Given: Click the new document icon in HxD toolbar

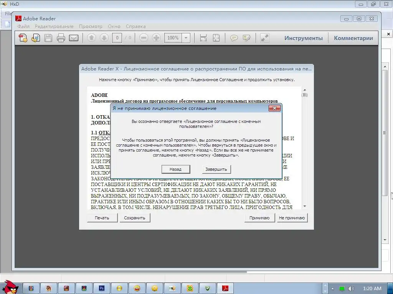Looking at the screenshot, I should coord(7,24).
